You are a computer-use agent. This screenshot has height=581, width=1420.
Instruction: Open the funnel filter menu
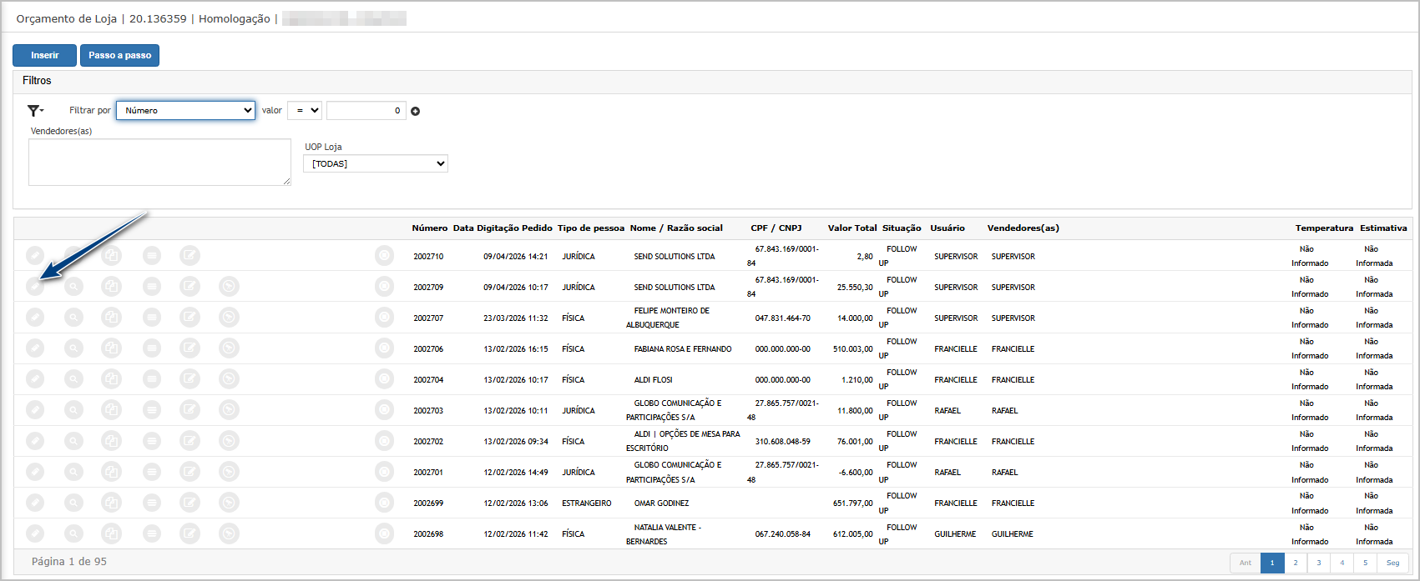tap(35, 110)
